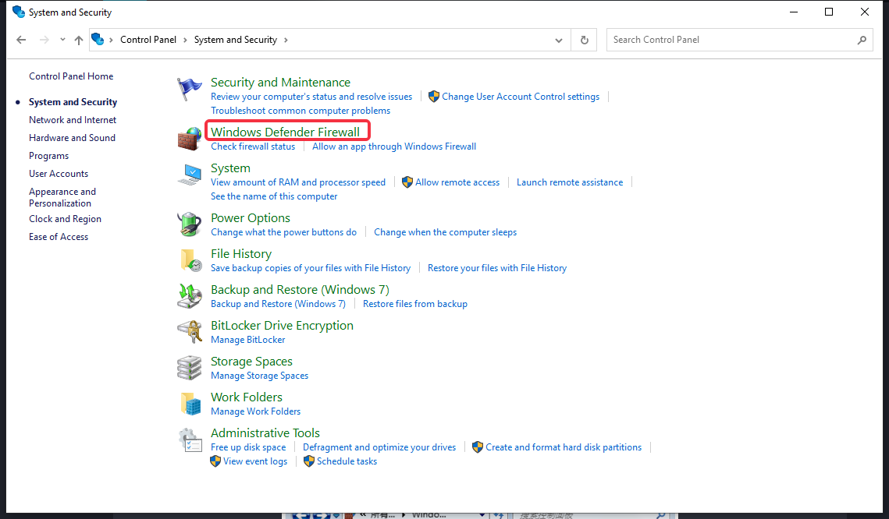Screen dimensions: 889x519
Task: Go to Network and Internet category
Action: (73, 120)
